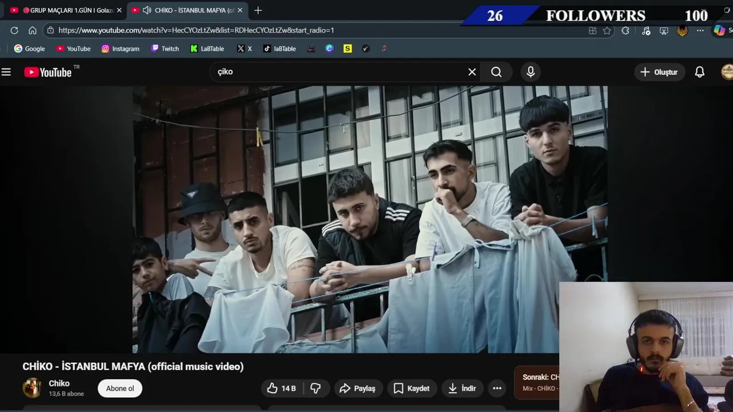This screenshot has width=733, height=412.
Task: Click the video title CHİKO - İSTANBUL MAFYA
Action: [x=133, y=367]
